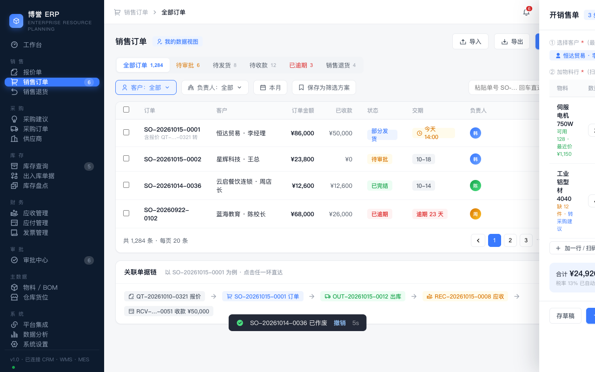
Task: Open 审批中心 in the sidebar
Action: 52,260
